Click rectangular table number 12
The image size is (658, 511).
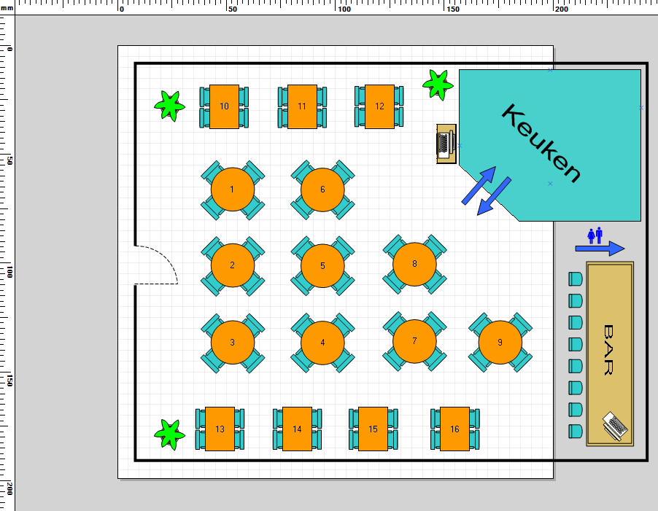379,106
